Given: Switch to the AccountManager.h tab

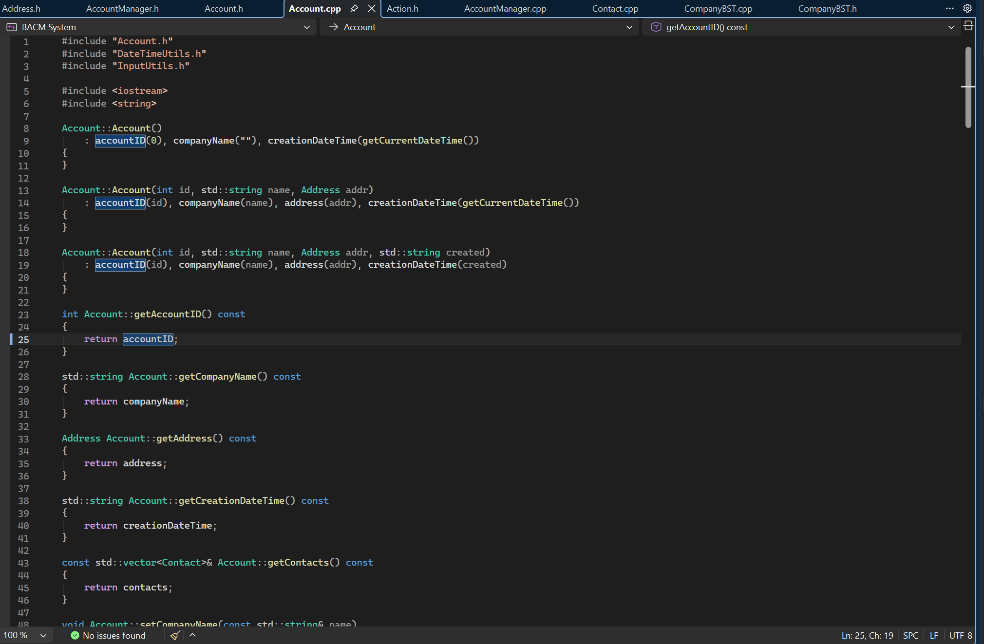Looking at the screenshot, I should point(122,9).
